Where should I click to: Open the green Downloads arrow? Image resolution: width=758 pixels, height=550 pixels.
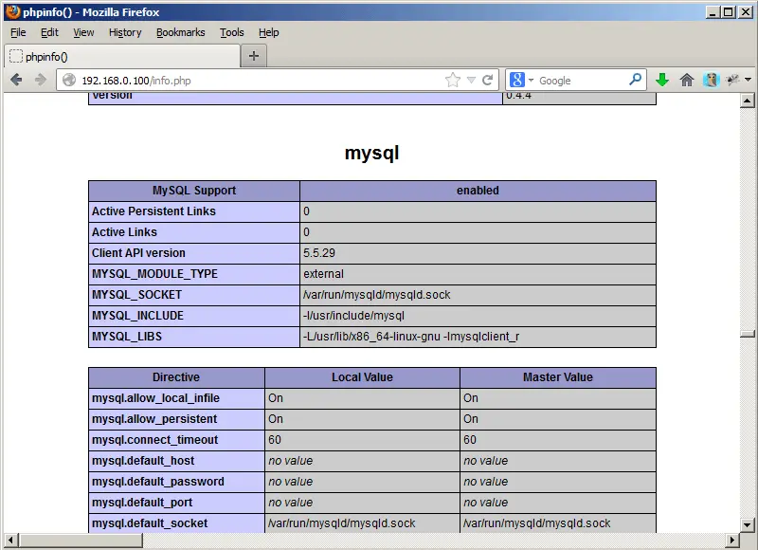point(662,80)
